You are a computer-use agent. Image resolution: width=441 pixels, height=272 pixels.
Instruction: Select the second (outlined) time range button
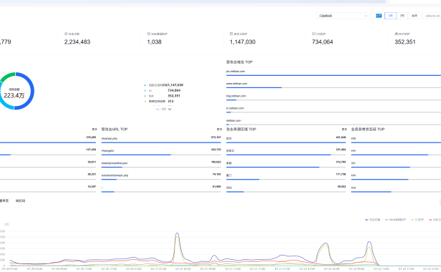pyautogui.click(x=390, y=16)
